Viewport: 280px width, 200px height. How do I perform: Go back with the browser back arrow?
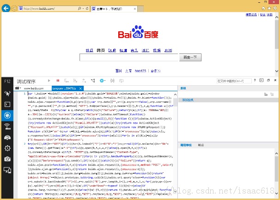6,8
